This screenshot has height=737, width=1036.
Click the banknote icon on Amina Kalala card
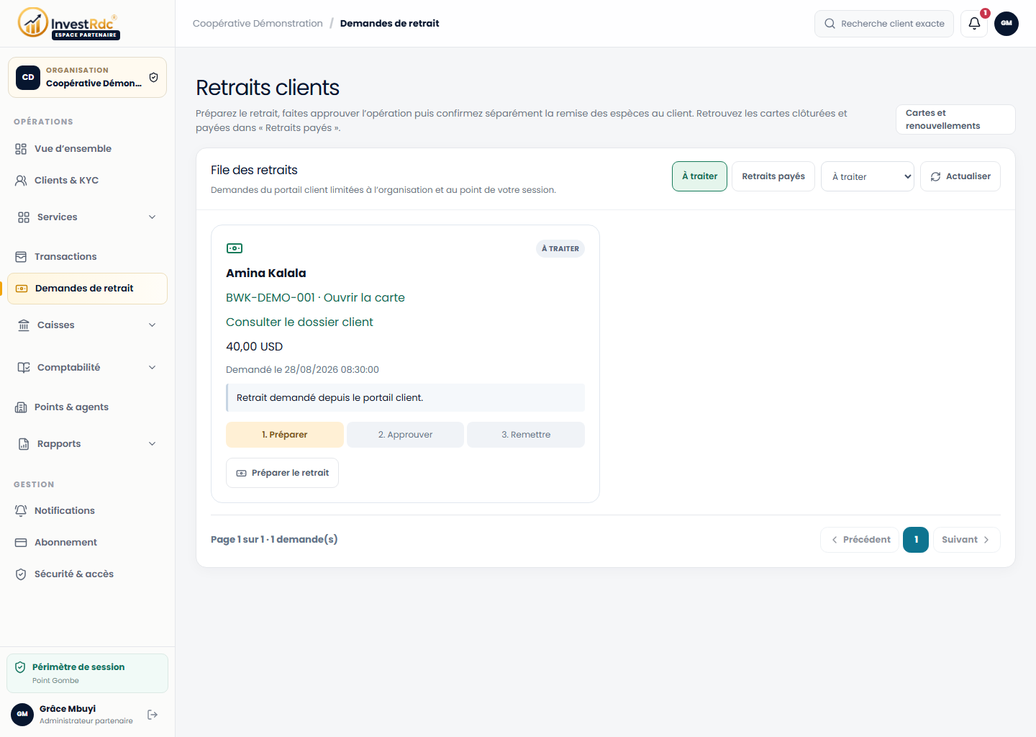pyautogui.click(x=235, y=248)
